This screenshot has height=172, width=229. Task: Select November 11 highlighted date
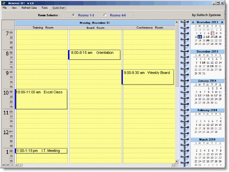(x=199, y=37)
